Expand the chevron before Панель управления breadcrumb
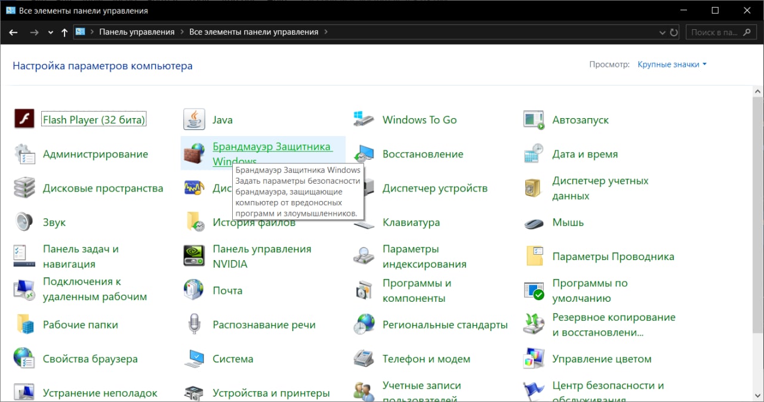This screenshot has height=402, width=764. click(92, 32)
